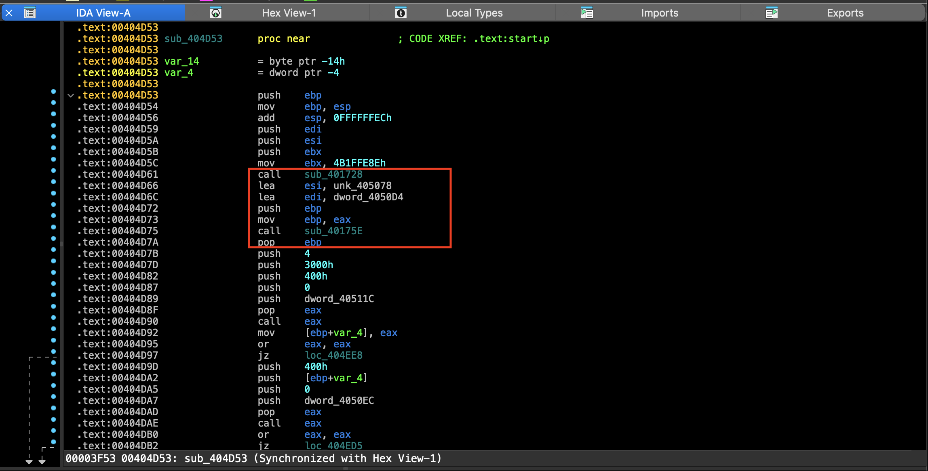This screenshot has width=928, height=471.
Task: Set breakpoint dot at address 00404D61
Action: (x=53, y=170)
